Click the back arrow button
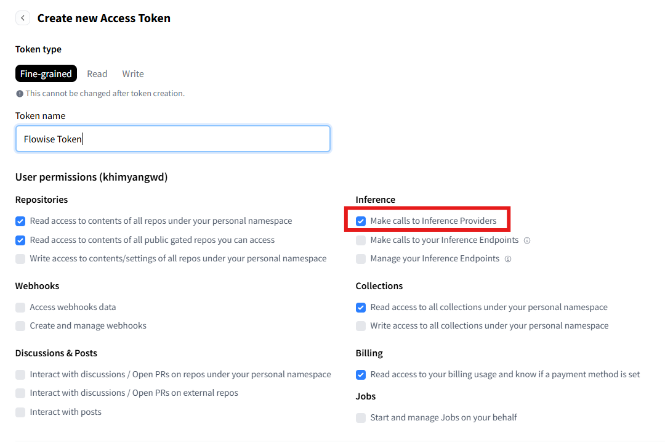Viewport: 665px width, 442px height. (x=23, y=18)
